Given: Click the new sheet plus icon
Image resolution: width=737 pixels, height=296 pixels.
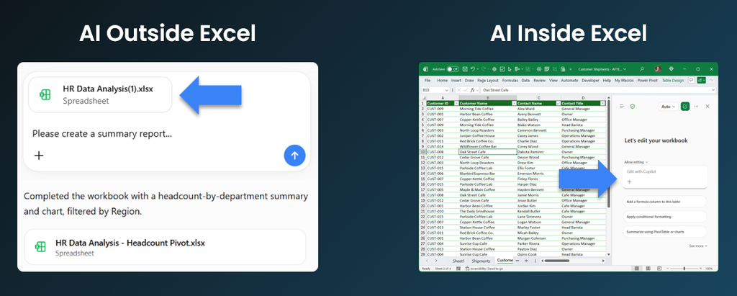Looking at the screenshot, I should coord(526,261).
